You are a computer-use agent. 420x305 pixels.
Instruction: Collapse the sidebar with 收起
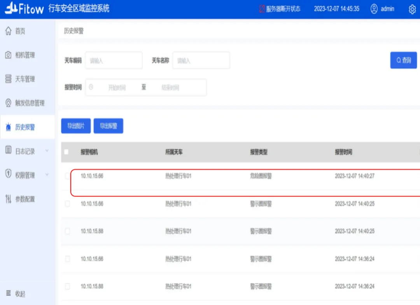[x=16, y=294]
